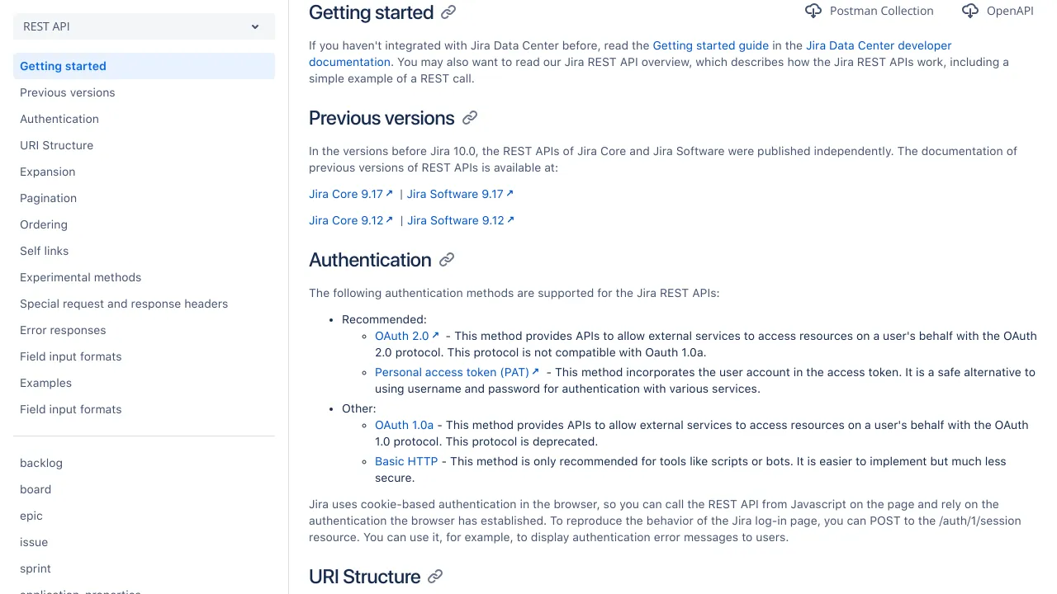Follow the OAuth 2.0 link
The width and height of the screenshot is (1057, 594).
(407, 336)
